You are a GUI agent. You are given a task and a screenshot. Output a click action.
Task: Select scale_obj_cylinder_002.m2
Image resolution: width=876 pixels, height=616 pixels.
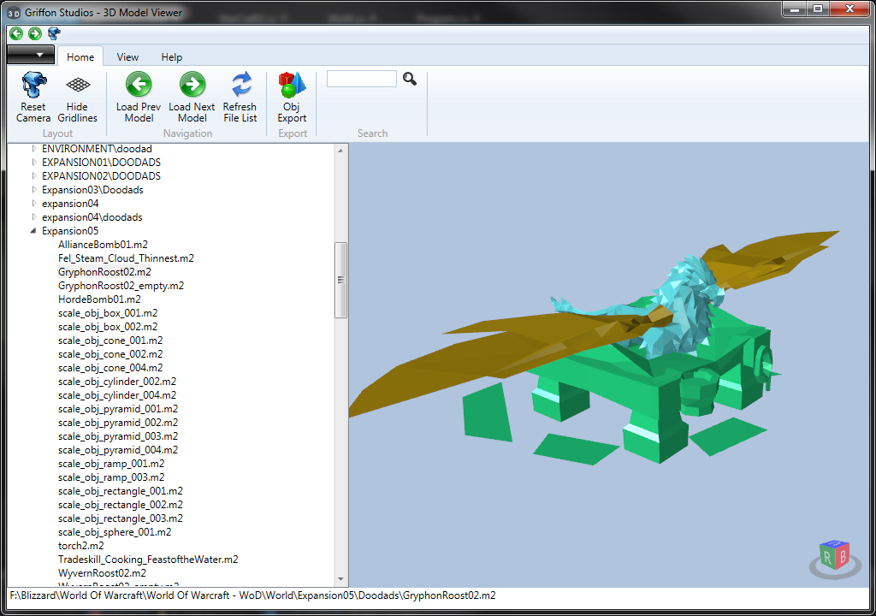pyautogui.click(x=116, y=382)
